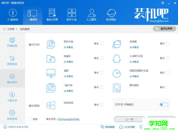Go to 主菜单 breadcrumb
The height and width of the screenshot is (132, 178).
11,29
